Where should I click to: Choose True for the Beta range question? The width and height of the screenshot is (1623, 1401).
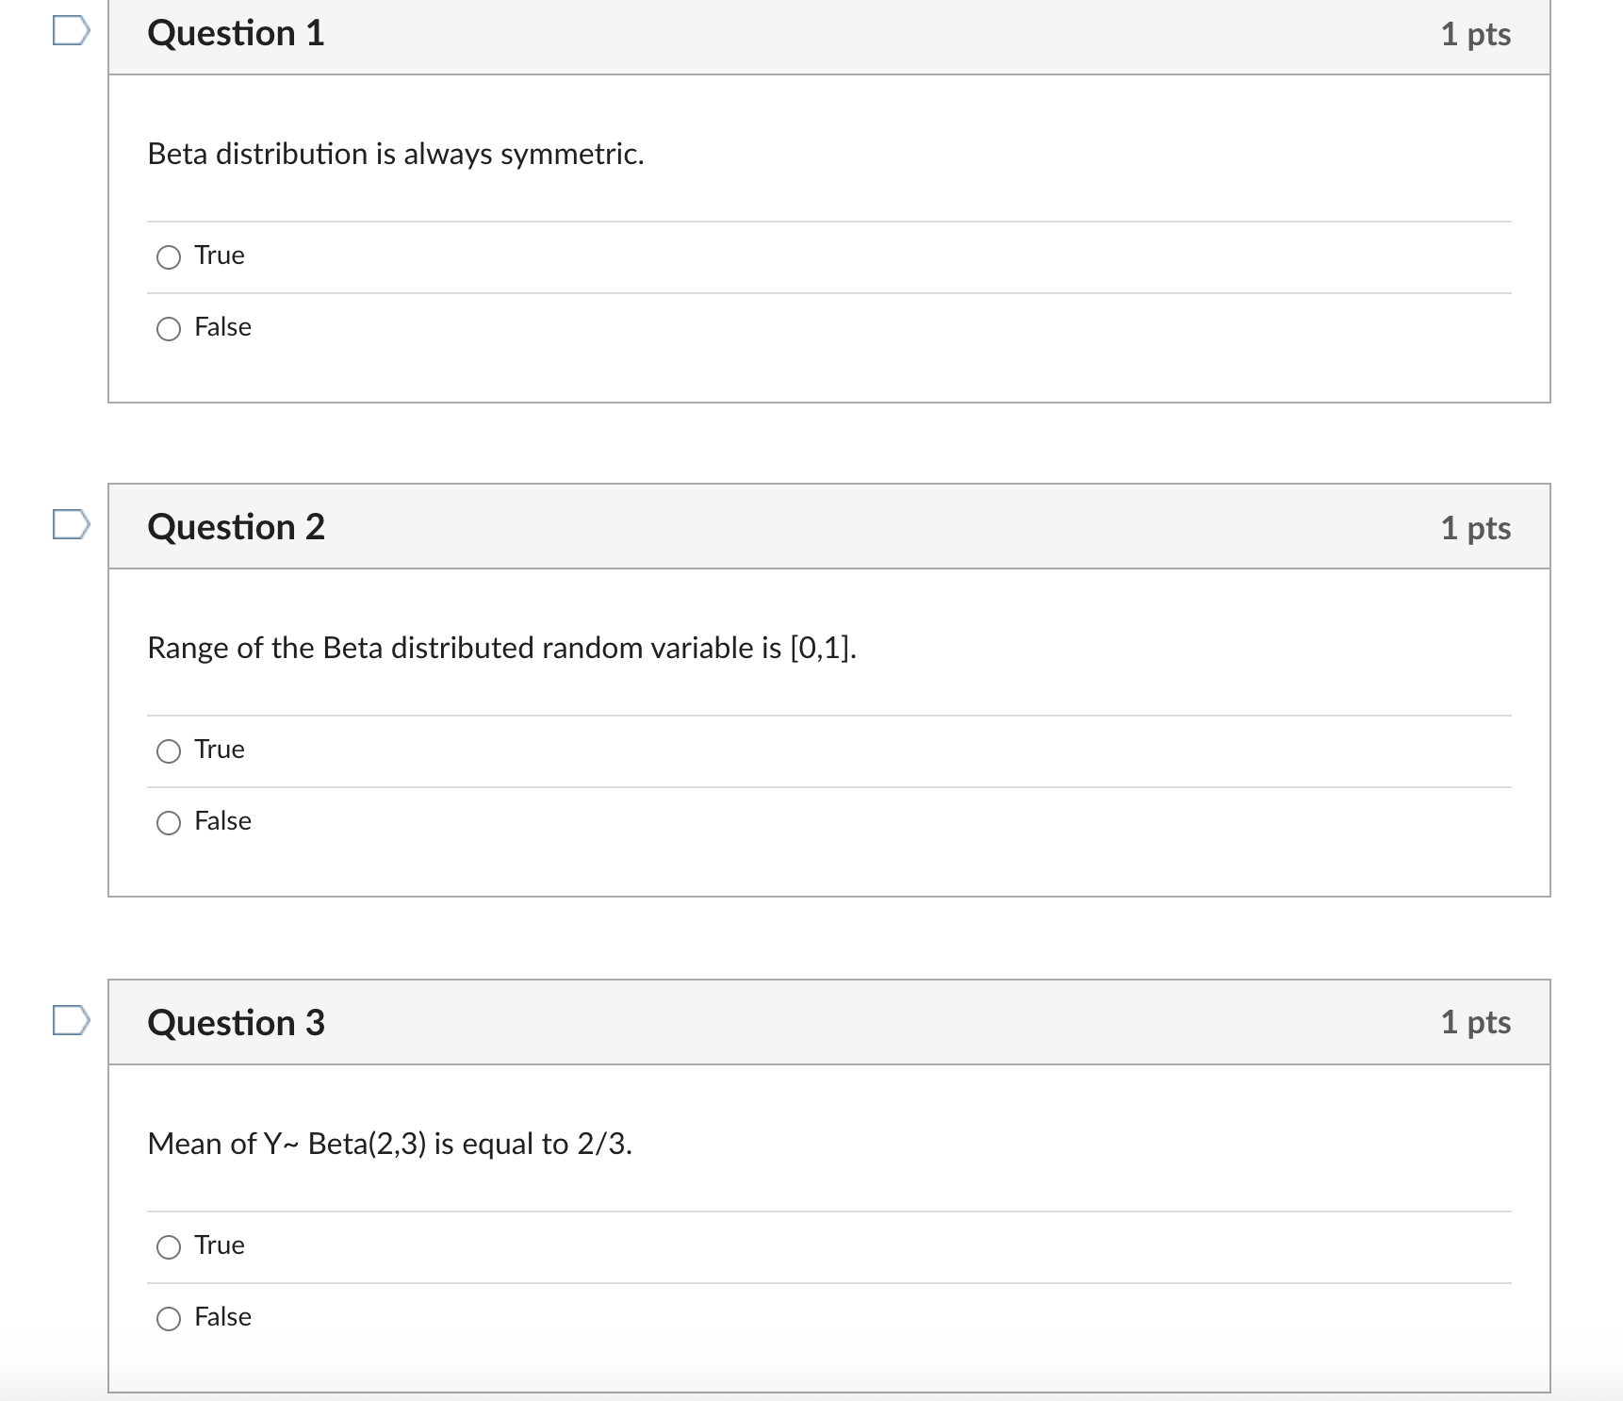click(x=168, y=750)
